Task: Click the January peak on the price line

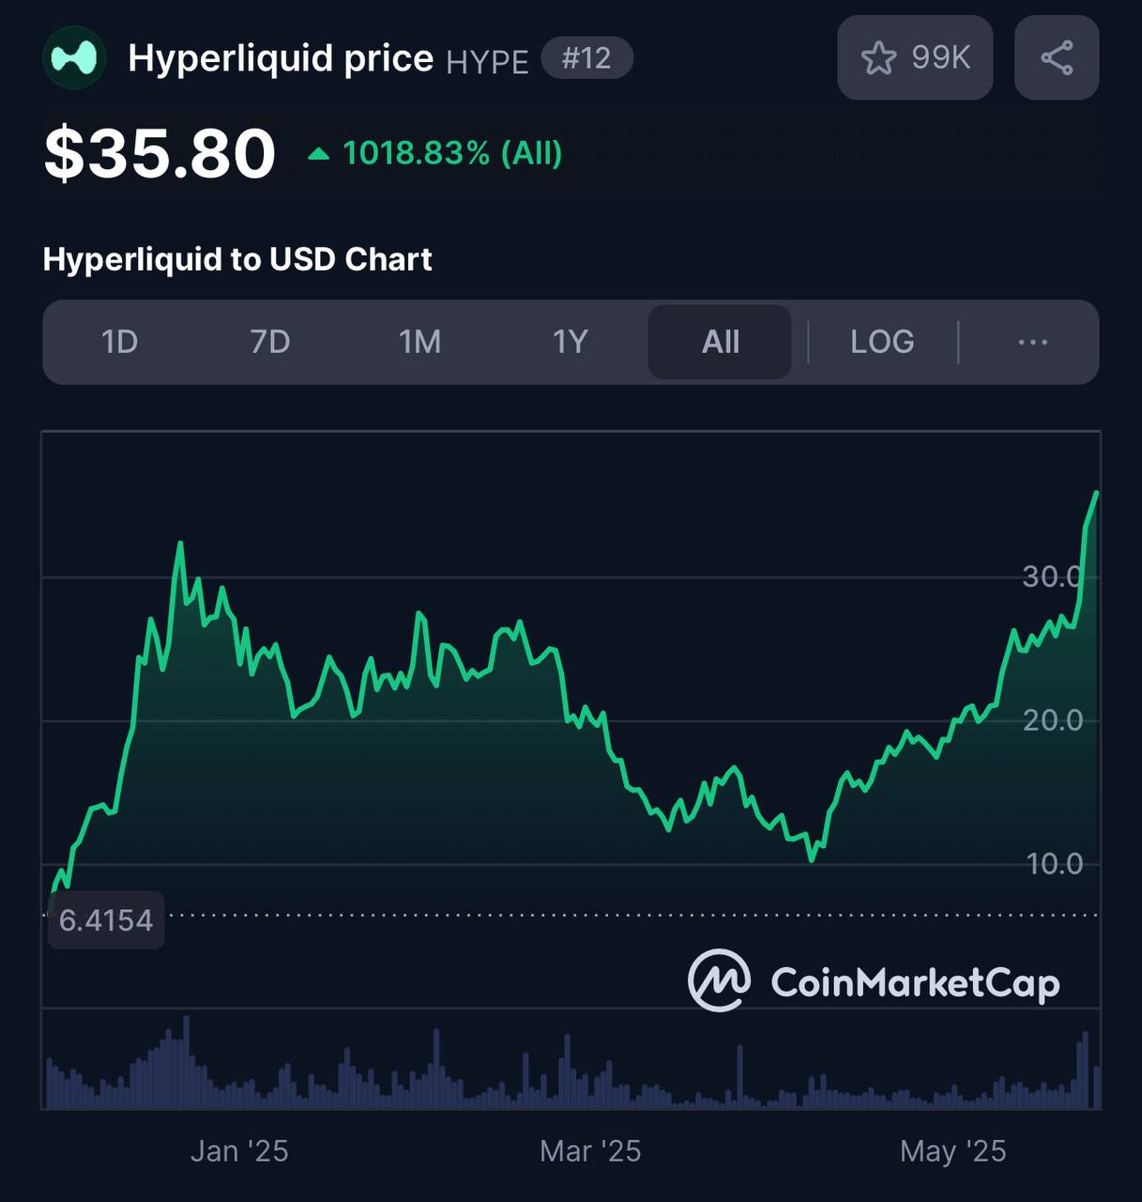Action: coord(180,543)
